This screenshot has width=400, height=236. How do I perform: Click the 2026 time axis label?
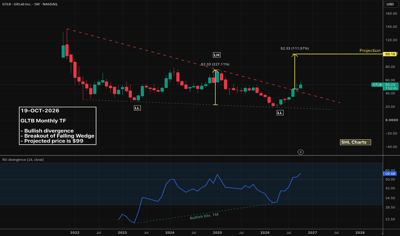click(265, 233)
